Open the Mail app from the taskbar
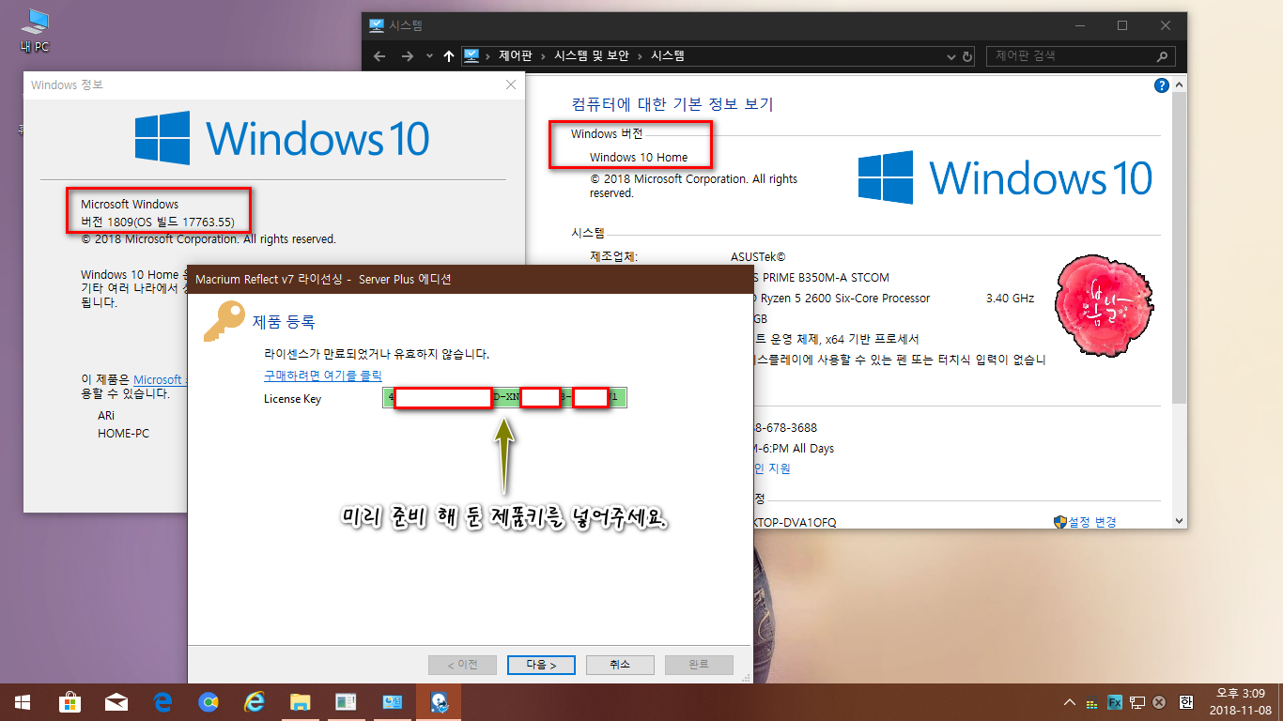Screen dimensions: 1283x721 click(116, 702)
